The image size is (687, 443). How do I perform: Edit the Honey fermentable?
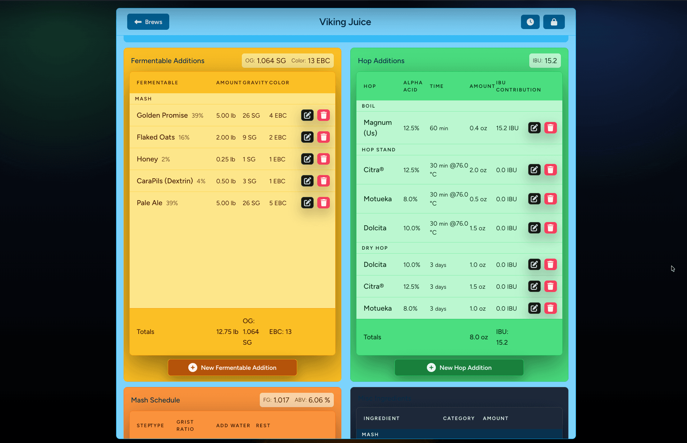pos(307,159)
